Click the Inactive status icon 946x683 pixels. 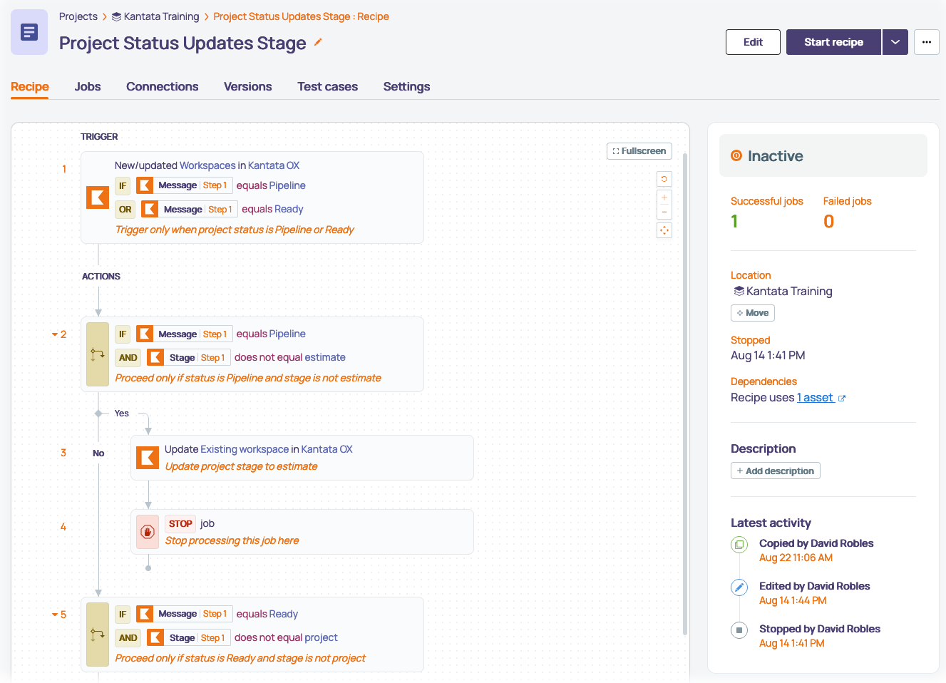pyautogui.click(x=736, y=155)
